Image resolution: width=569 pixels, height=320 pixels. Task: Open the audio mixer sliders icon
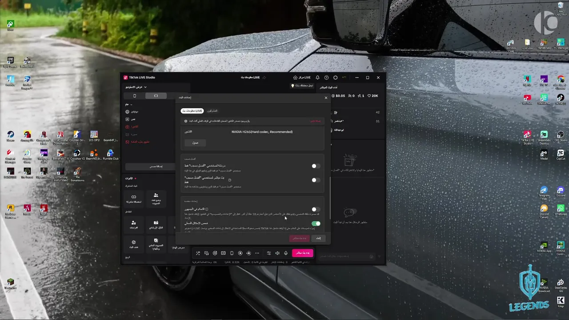click(269, 253)
